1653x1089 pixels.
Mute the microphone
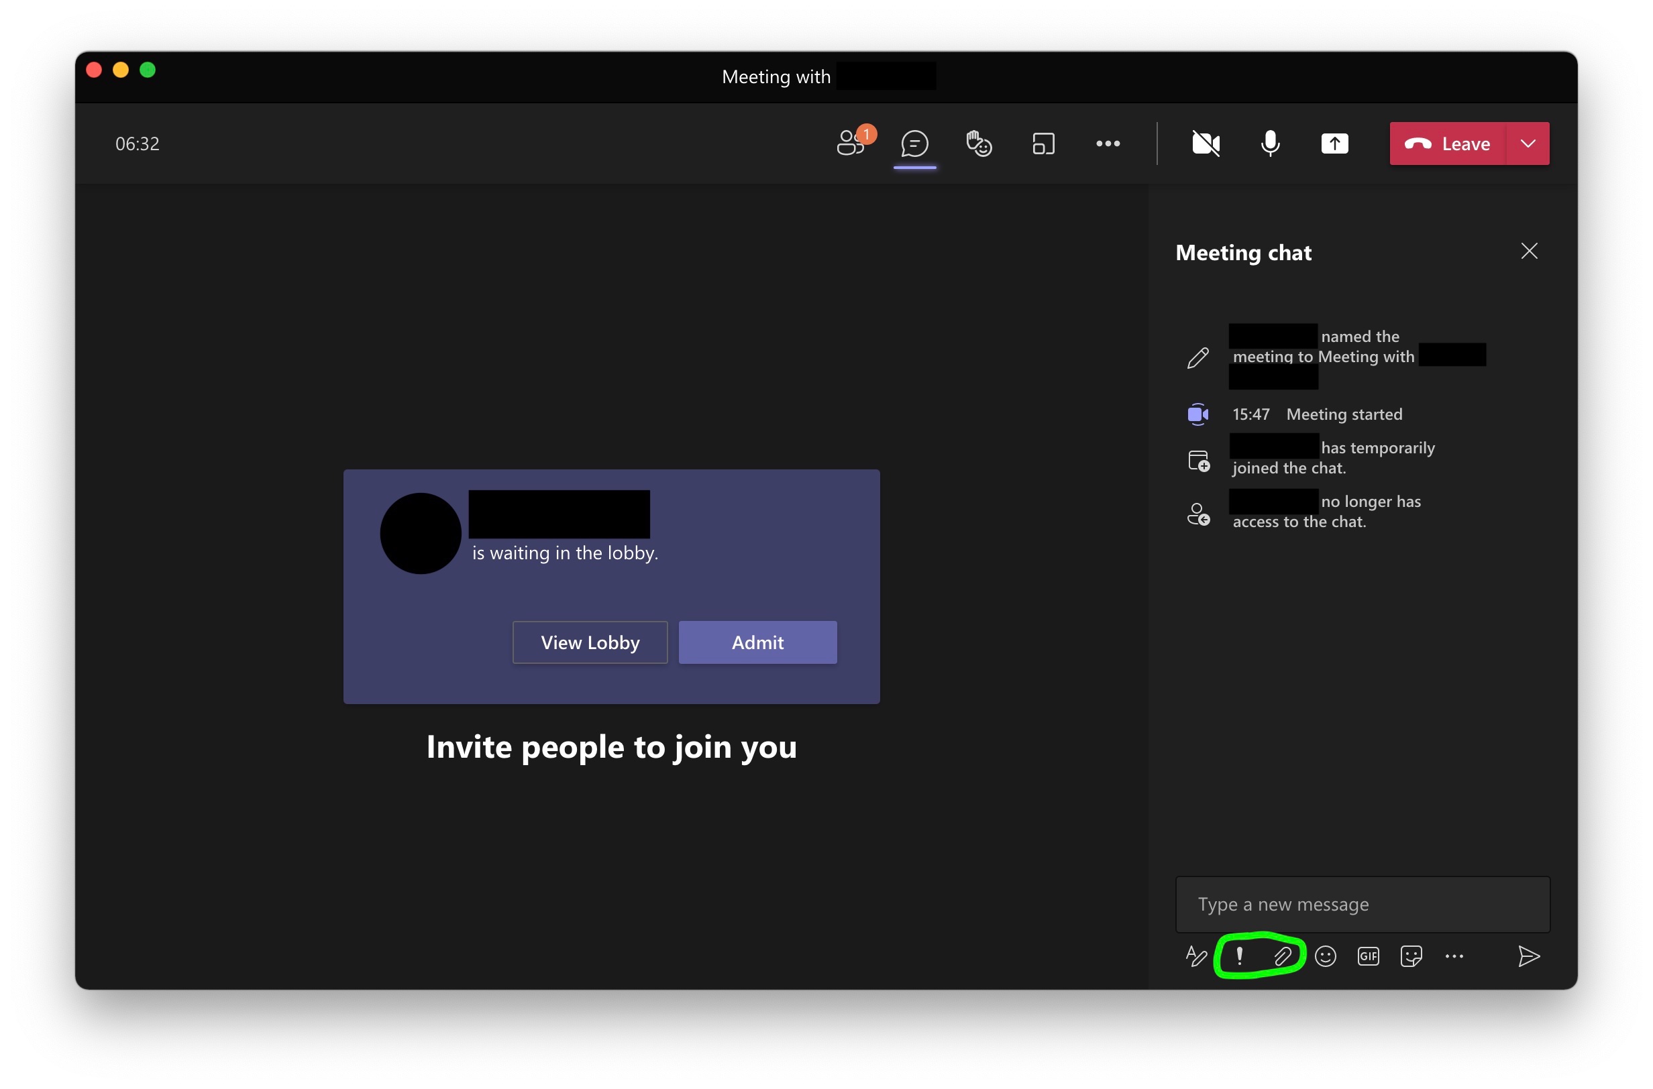coord(1270,144)
